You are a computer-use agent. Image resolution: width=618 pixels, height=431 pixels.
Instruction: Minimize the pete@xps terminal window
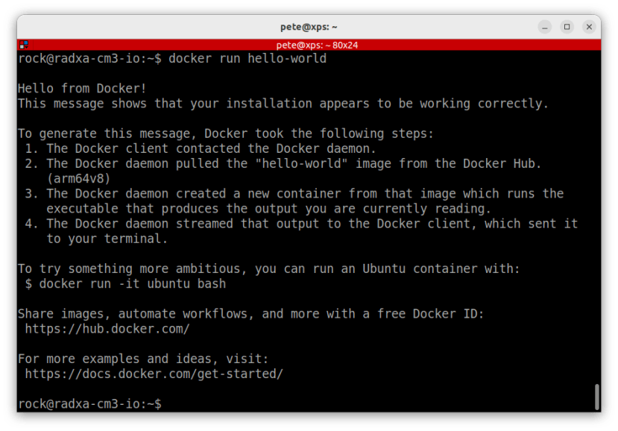pos(543,27)
